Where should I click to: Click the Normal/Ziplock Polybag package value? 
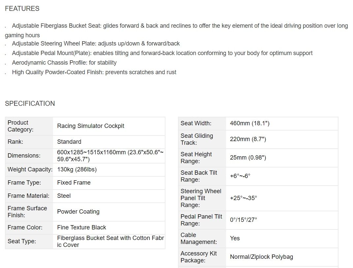pyautogui.click(x=261, y=257)
